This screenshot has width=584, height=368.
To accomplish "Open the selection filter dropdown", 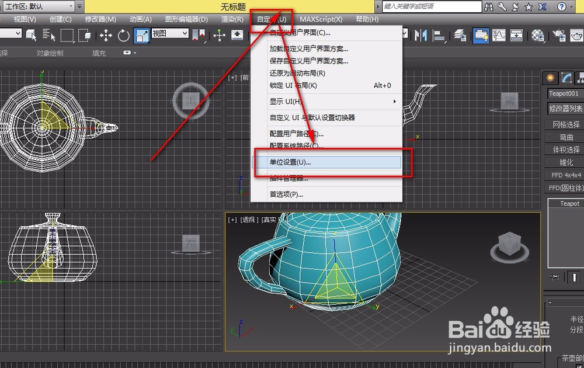I will click(x=11, y=33).
